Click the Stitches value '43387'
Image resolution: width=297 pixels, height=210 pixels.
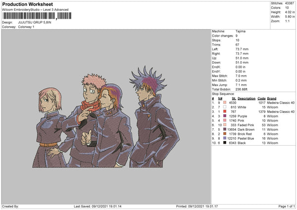tap(290, 3)
